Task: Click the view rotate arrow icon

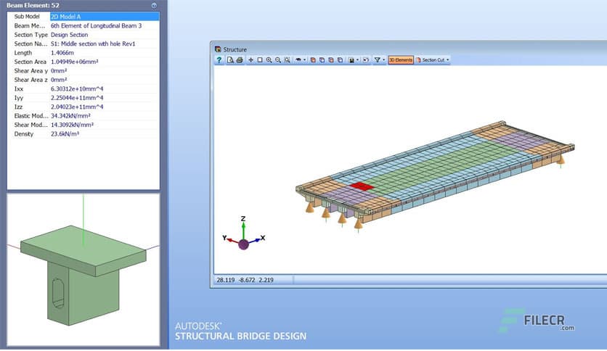Action: [298, 60]
